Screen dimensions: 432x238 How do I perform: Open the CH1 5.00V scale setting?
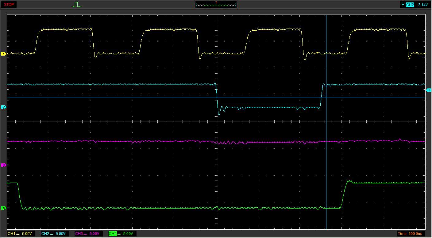27,234
